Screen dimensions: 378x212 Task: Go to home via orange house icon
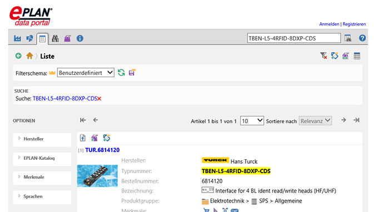click(x=29, y=56)
